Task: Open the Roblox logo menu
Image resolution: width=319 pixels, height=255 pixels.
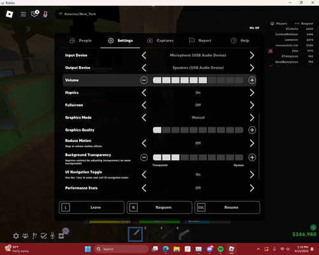Action: (x=10, y=14)
